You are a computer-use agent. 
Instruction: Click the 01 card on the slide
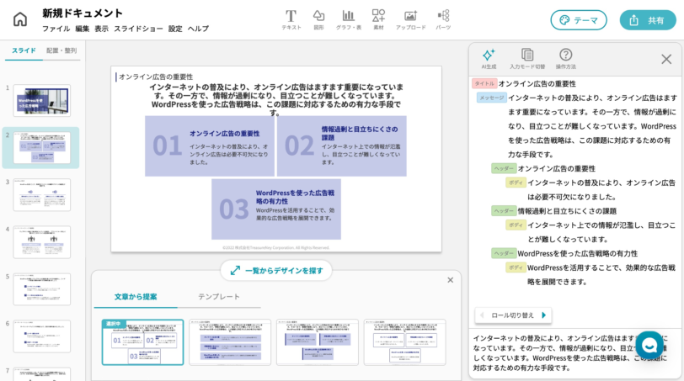click(x=210, y=146)
